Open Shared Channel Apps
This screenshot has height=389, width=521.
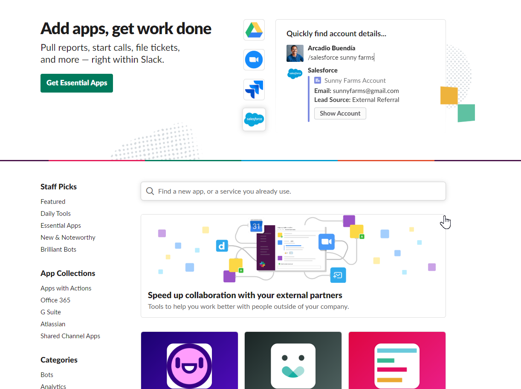click(70, 336)
